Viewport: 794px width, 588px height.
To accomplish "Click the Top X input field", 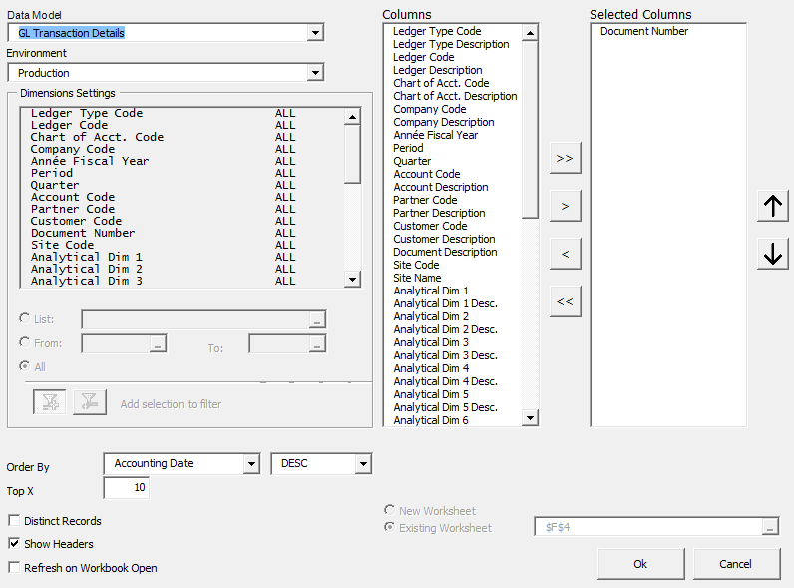I will tap(126, 488).
